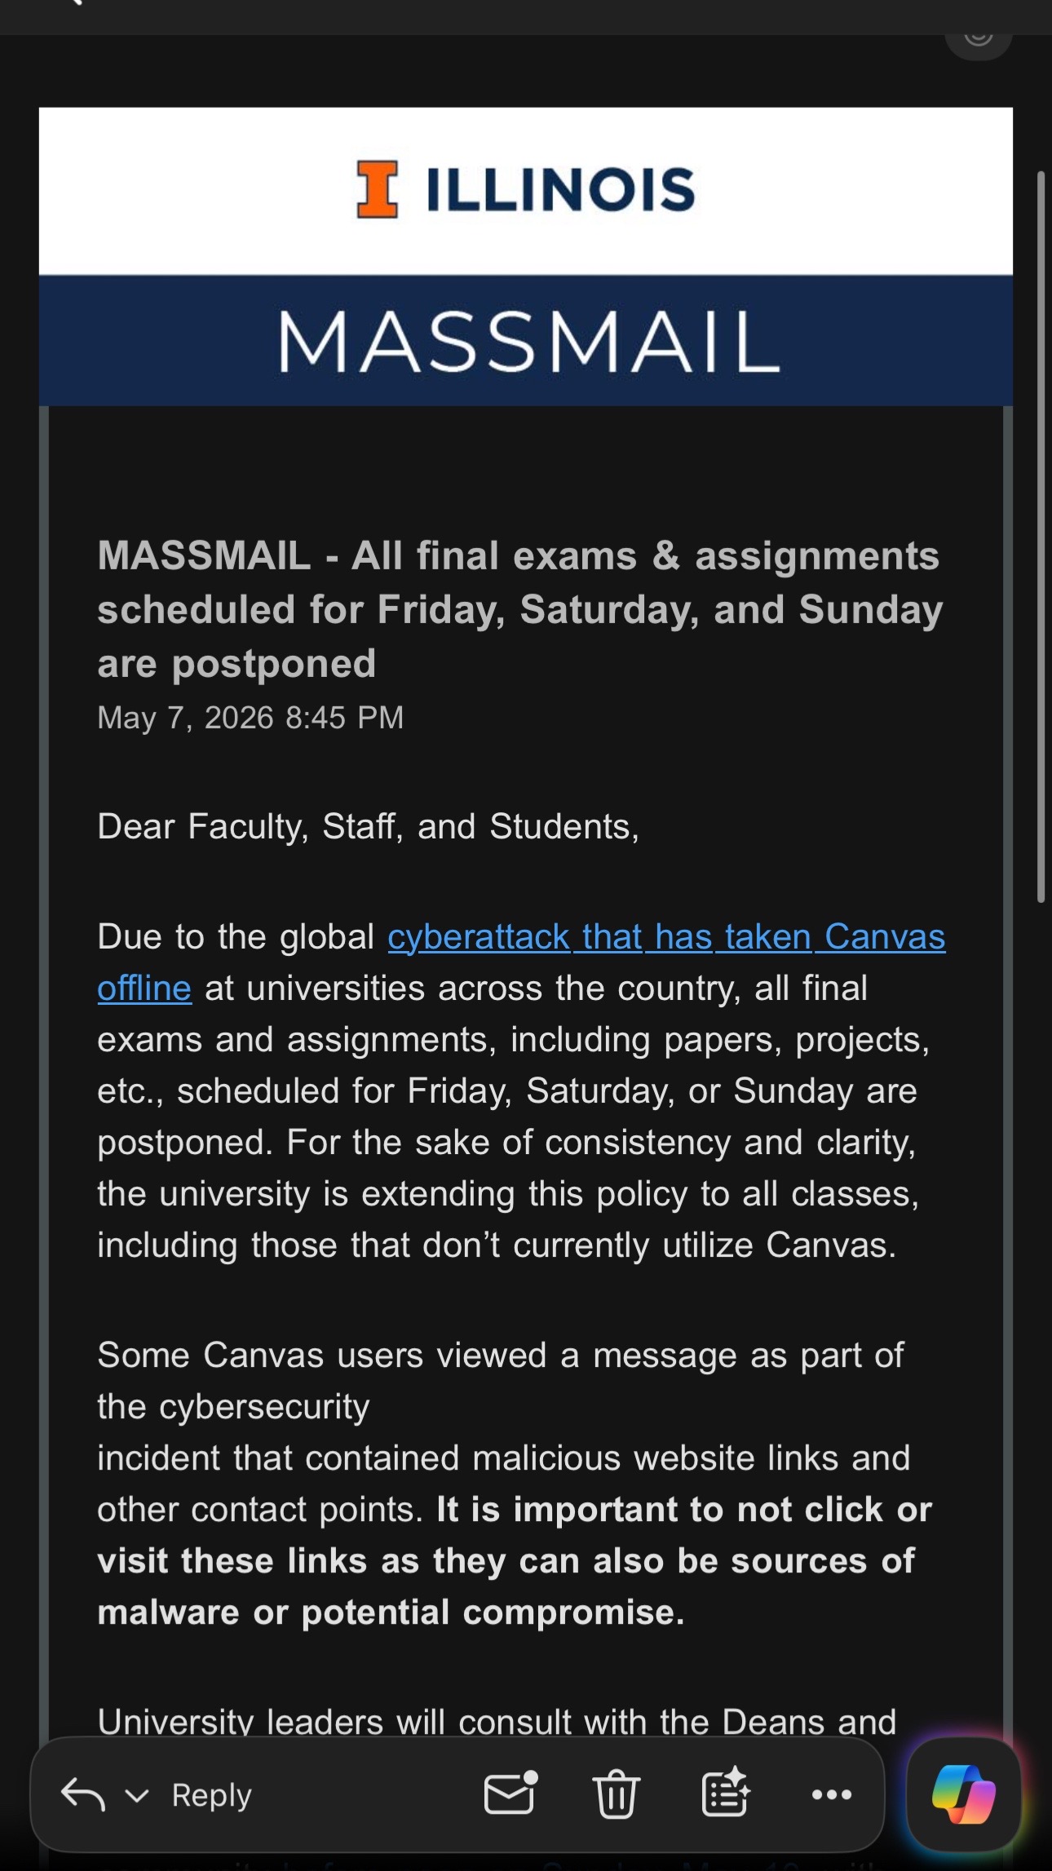This screenshot has height=1871, width=1052.
Task: Tap the ILLINOIS wordmark in header
Action: pyautogui.click(x=561, y=189)
